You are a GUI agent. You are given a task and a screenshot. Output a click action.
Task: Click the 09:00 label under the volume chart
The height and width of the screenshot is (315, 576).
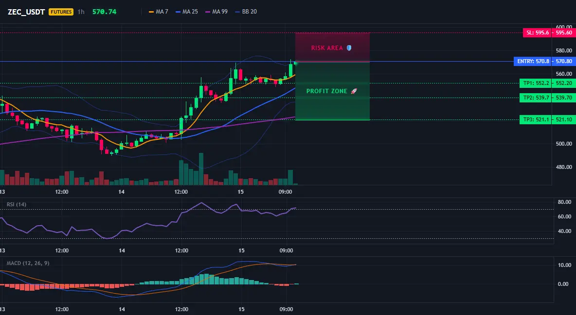[x=286, y=192]
